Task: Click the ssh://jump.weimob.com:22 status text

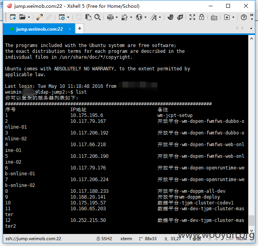Action: [x=33, y=239]
